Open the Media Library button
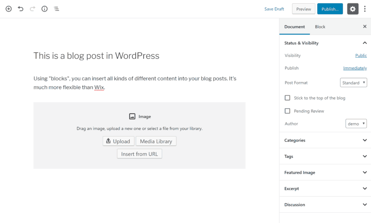 pyautogui.click(x=156, y=141)
